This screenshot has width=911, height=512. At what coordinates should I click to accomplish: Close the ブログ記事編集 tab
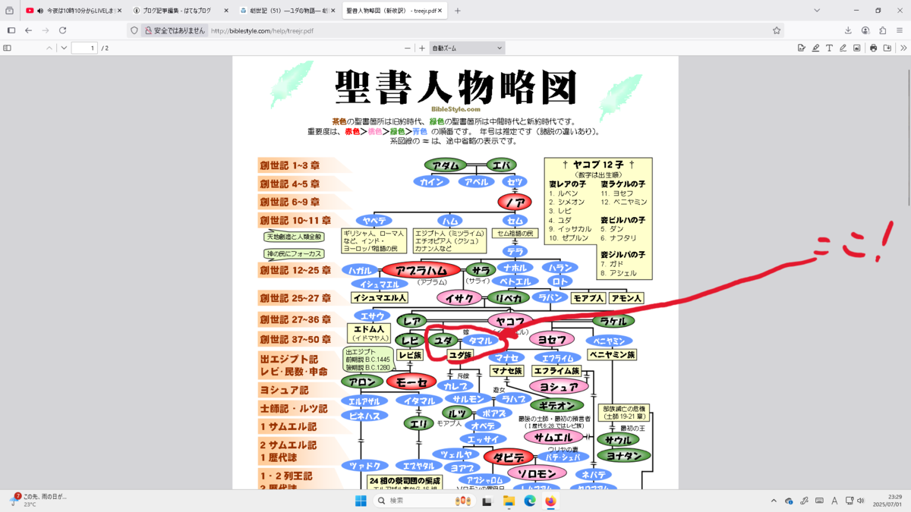[226, 11]
